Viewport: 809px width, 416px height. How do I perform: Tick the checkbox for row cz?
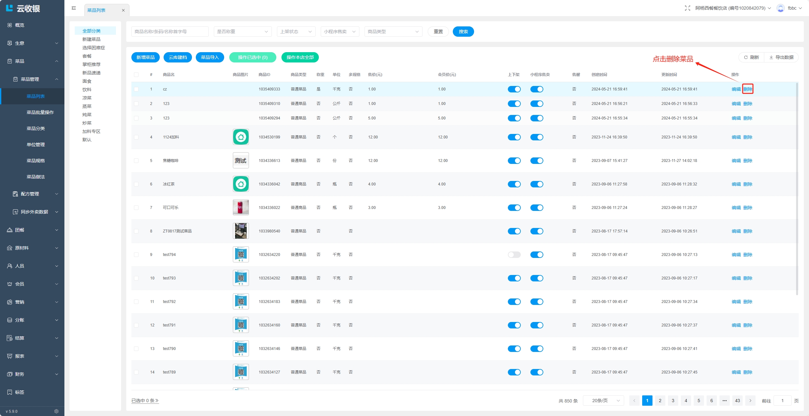tap(136, 89)
